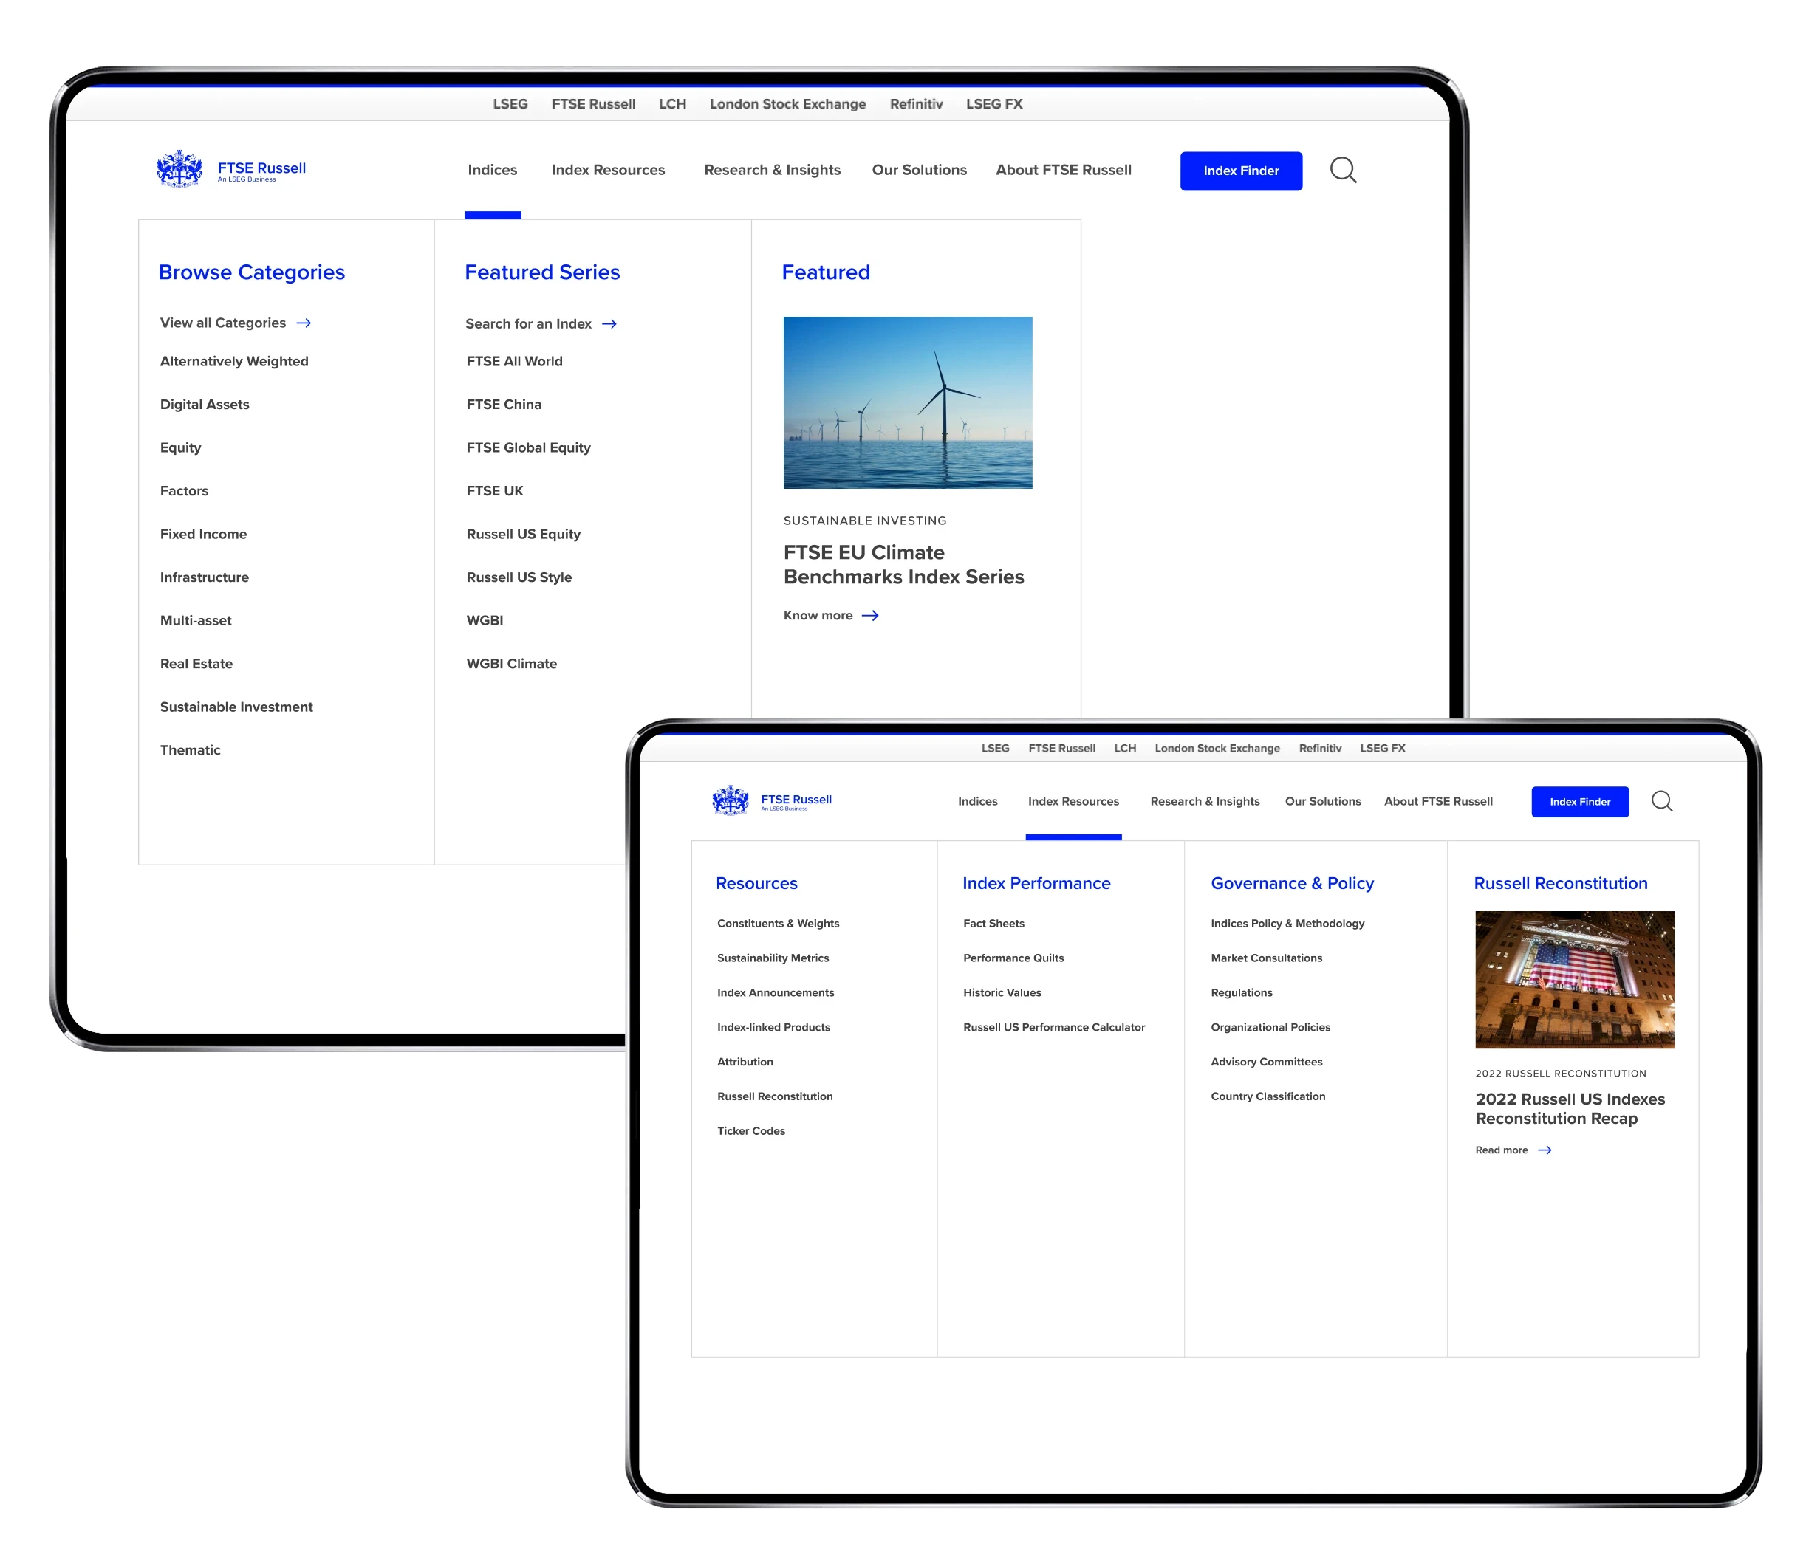Click search magnifier icon in bottom tablet

point(1662,801)
